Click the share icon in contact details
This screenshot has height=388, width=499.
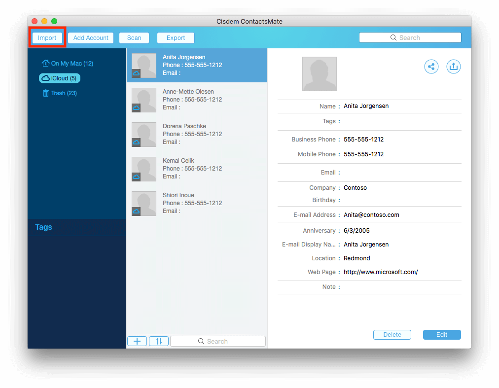click(x=431, y=67)
